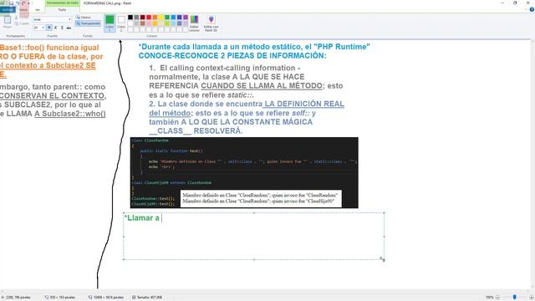Click inside the active "*Llamar a" text box
Viewport: 535px width, 301px height.
254,236
